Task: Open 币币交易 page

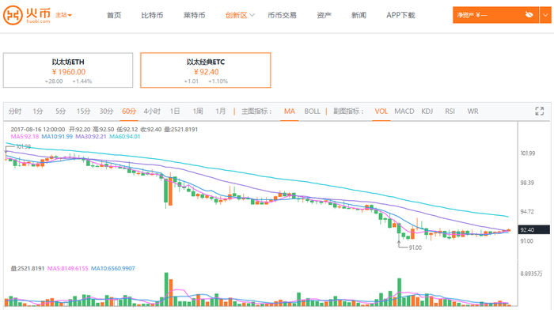Action: tap(282, 15)
